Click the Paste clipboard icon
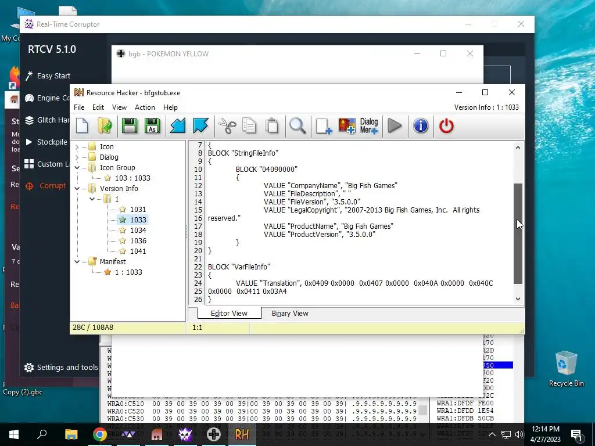 click(x=272, y=126)
